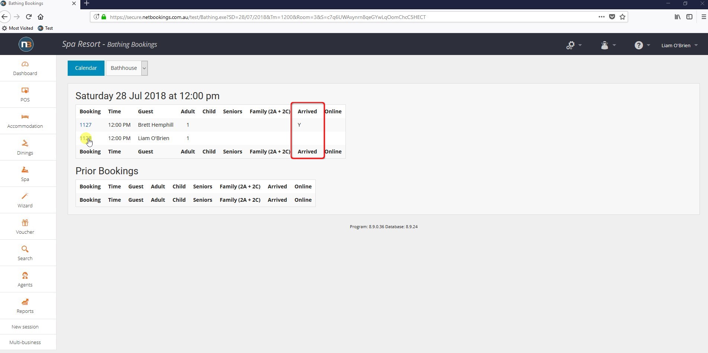Click the top Arrived column header
708x353 pixels.
click(307, 111)
